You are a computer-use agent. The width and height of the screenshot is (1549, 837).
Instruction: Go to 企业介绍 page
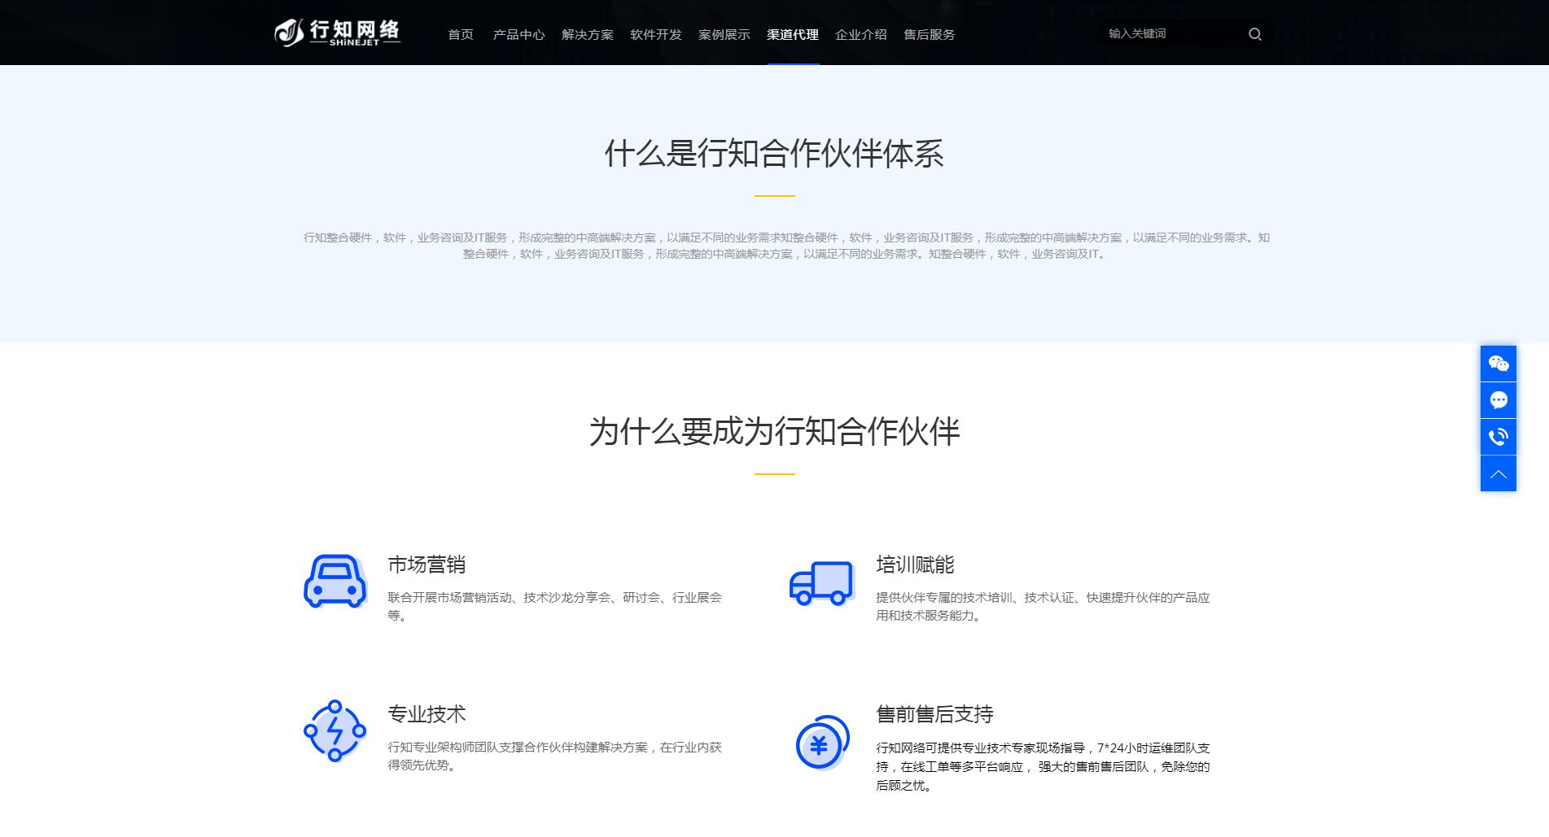860,35
